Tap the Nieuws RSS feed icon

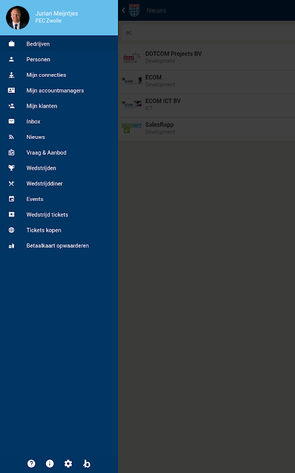coord(11,137)
